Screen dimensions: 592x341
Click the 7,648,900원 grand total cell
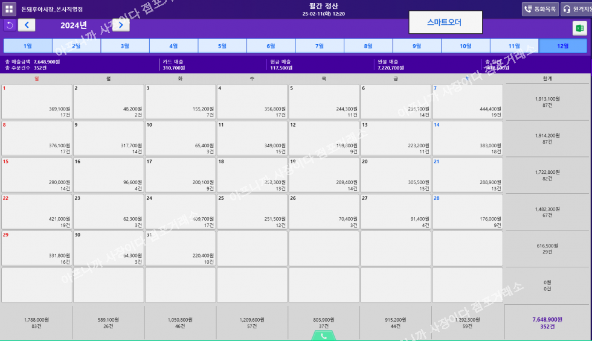coord(547,322)
